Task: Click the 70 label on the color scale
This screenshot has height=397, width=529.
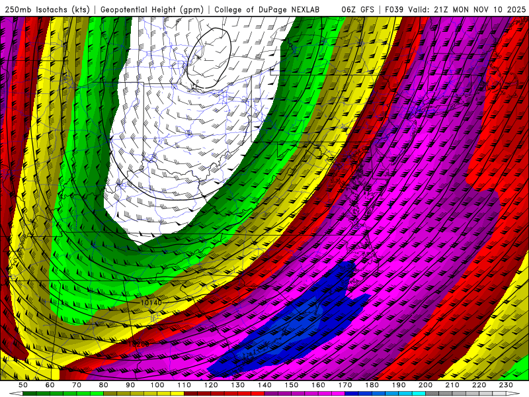Action: point(77,385)
